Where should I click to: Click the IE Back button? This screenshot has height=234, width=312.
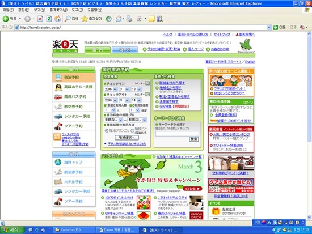click(x=10, y=19)
